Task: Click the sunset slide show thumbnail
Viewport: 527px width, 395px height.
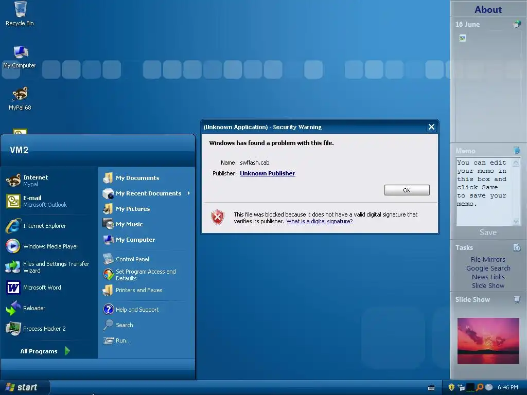Action: click(488, 340)
